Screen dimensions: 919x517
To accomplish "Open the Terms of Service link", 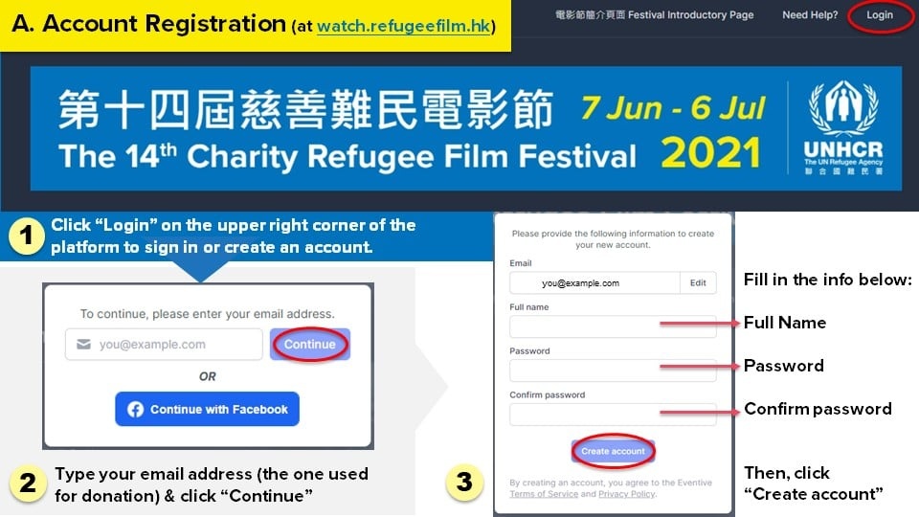I will pos(544,494).
